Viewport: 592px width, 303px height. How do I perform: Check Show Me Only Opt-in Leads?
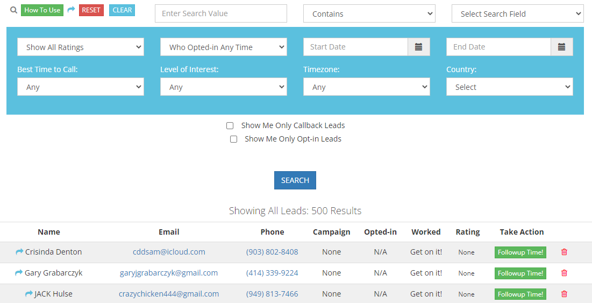[x=234, y=139]
